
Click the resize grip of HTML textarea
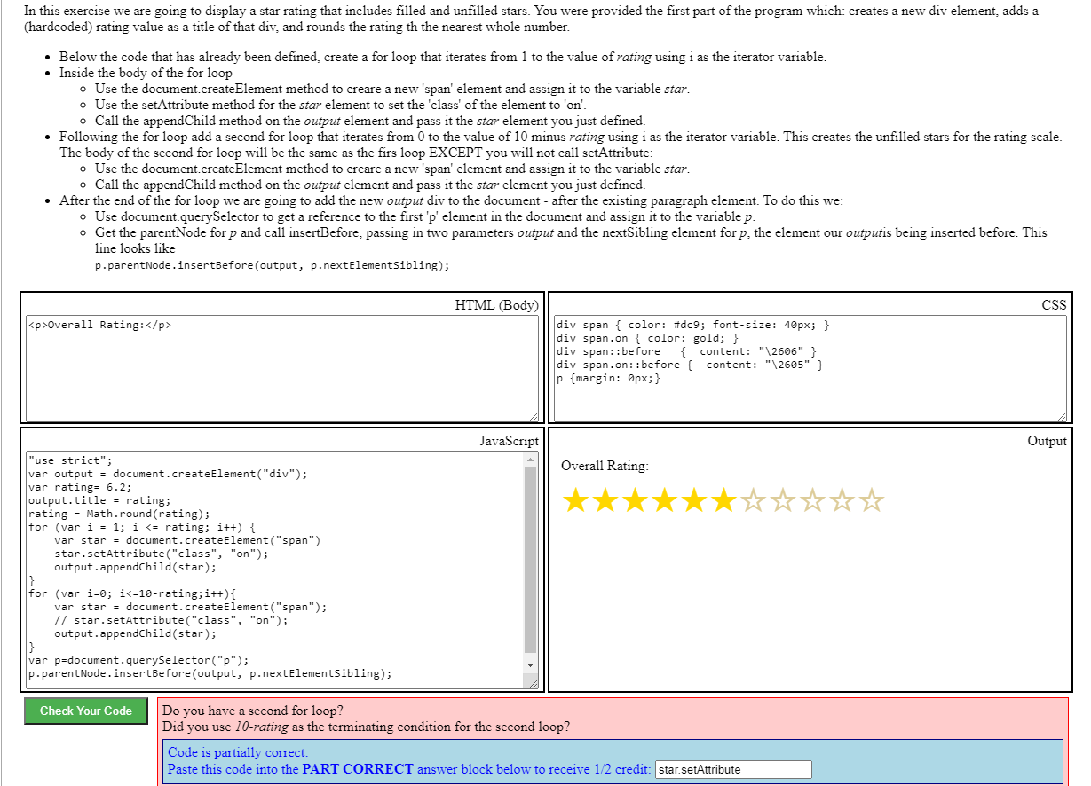coord(534,417)
